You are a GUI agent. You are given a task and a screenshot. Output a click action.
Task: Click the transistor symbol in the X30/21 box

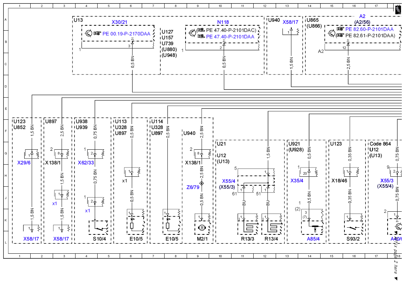89,33
